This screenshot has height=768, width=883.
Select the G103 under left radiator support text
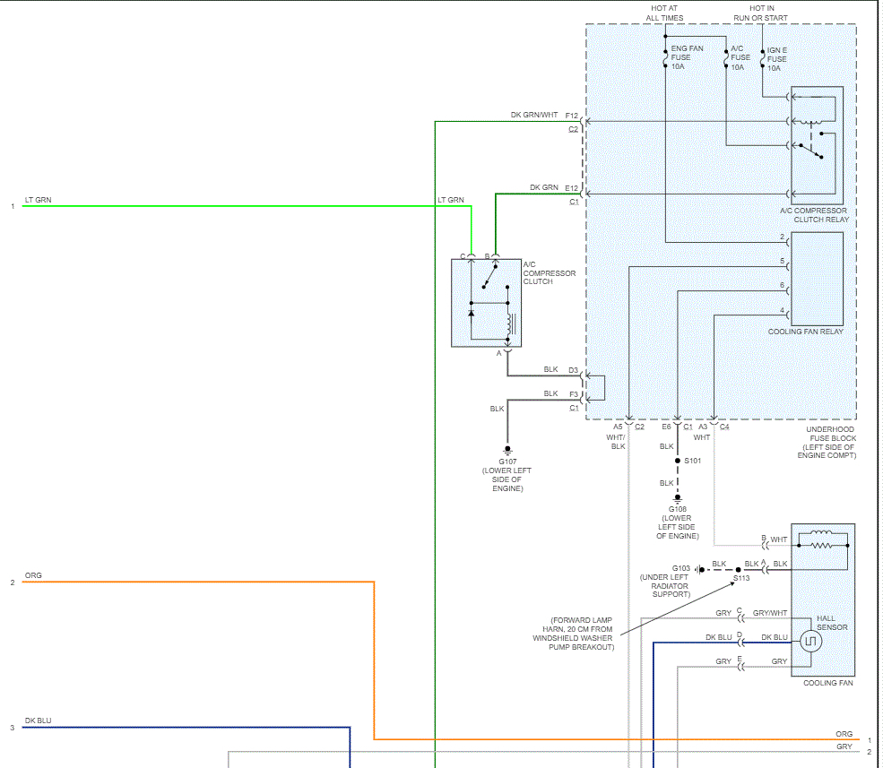[665, 581]
